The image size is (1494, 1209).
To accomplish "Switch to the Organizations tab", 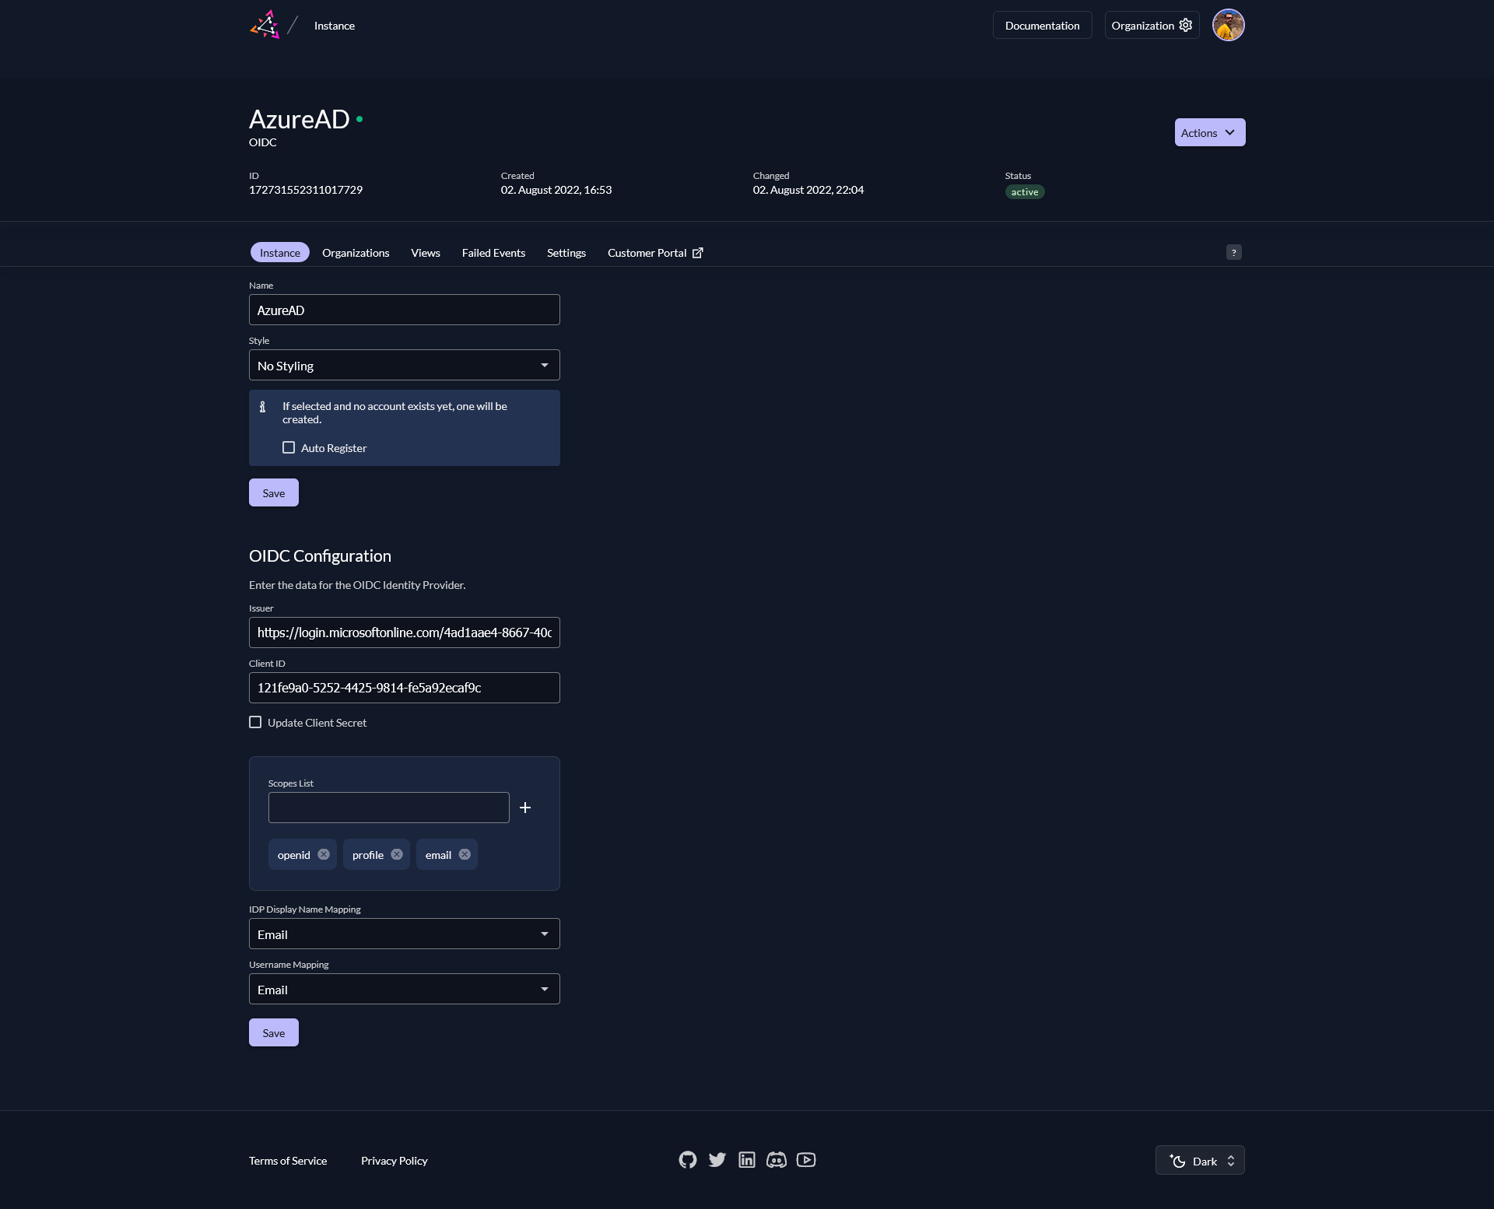I will [x=356, y=251].
